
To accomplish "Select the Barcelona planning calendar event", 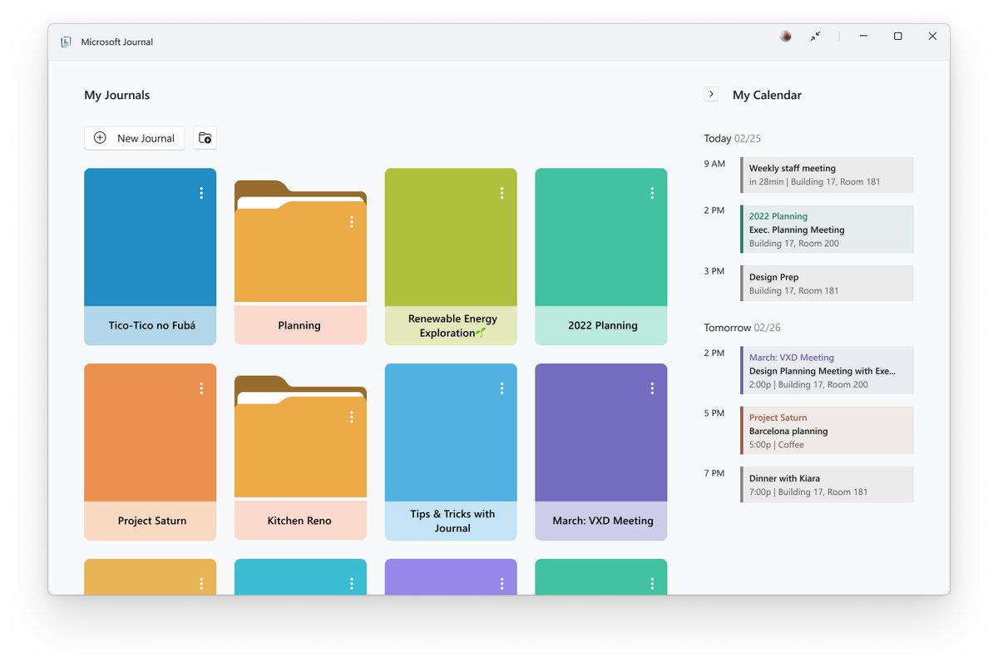I will click(827, 431).
